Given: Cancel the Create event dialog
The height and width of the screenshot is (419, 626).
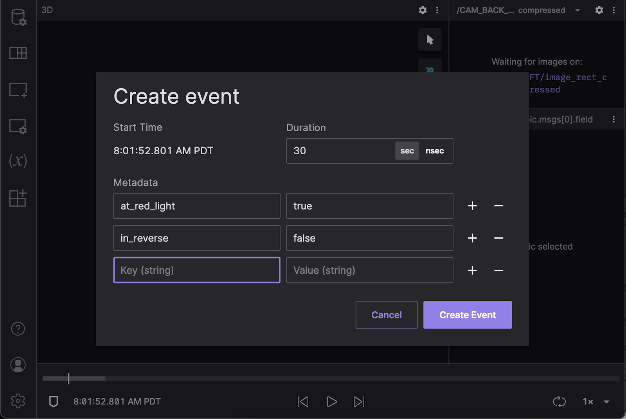Looking at the screenshot, I should (386, 314).
